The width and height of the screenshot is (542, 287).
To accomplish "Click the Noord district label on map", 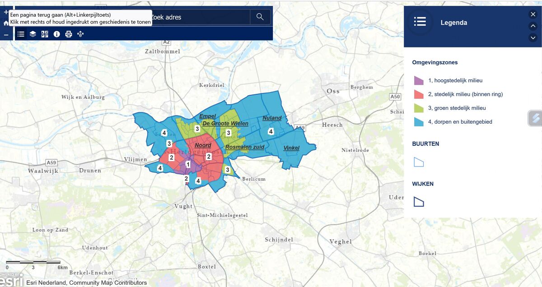I will [203, 146].
